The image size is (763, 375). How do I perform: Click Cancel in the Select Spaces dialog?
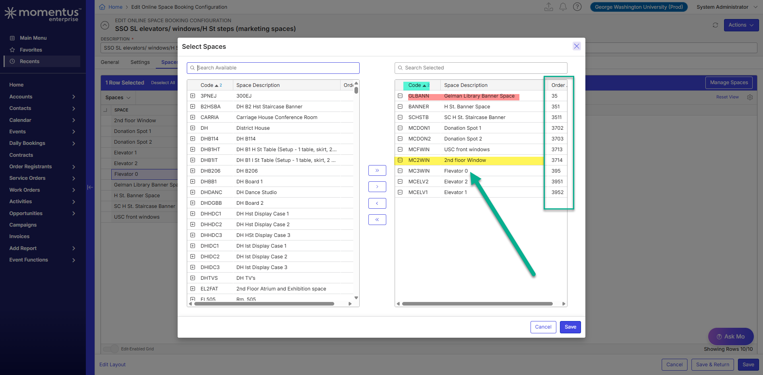pos(543,327)
